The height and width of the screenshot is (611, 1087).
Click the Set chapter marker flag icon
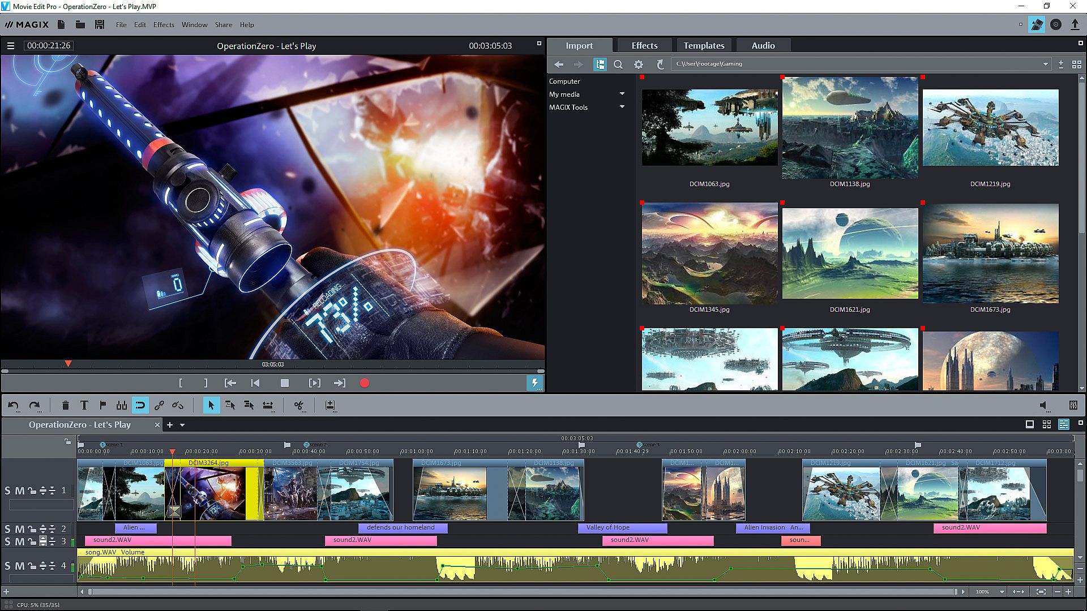pyautogui.click(x=102, y=405)
